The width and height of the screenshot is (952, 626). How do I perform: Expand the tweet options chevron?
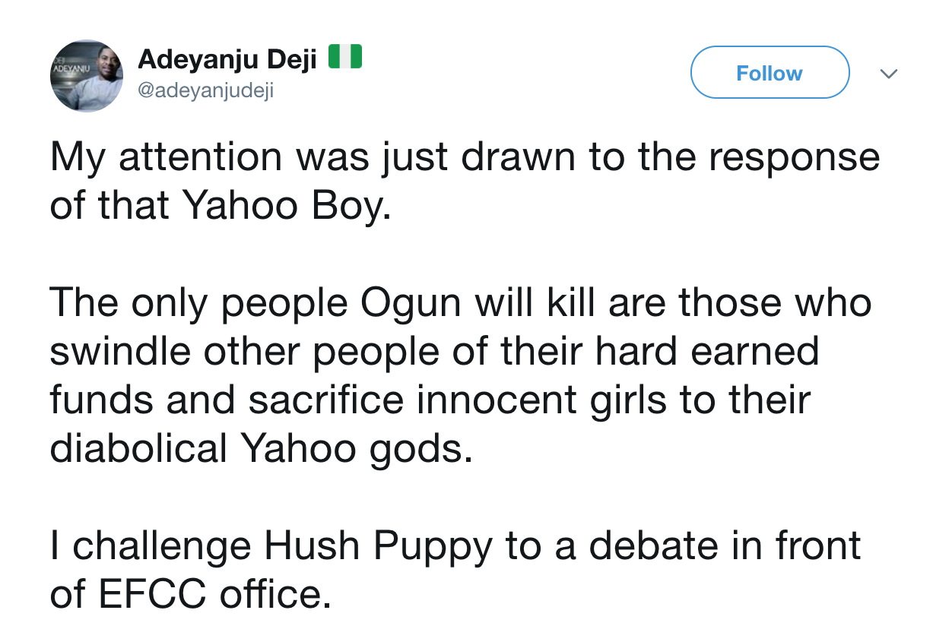point(887,74)
